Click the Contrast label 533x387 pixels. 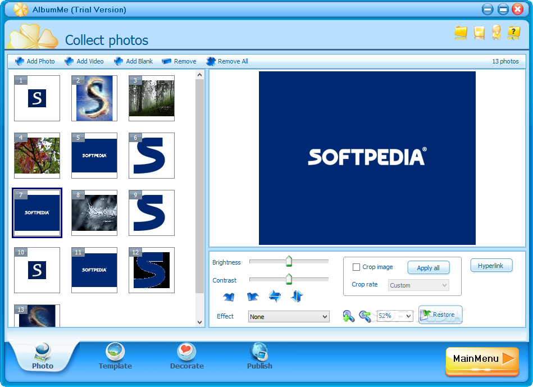[x=224, y=280]
